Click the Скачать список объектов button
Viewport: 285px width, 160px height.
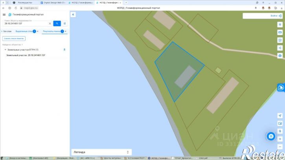[x=14, y=38]
